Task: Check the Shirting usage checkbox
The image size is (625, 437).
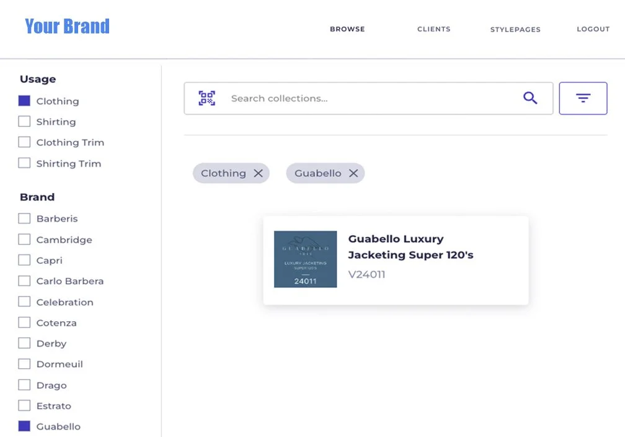Action: (x=24, y=121)
